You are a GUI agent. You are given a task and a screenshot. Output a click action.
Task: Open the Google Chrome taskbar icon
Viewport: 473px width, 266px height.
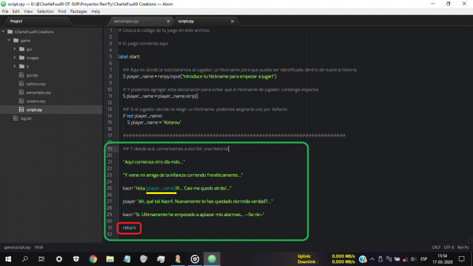pyautogui.click(x=93, y=259)
